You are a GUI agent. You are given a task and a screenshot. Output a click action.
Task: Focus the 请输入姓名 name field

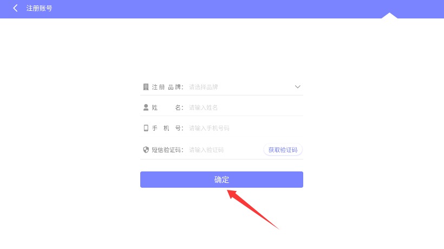point(246,107)
